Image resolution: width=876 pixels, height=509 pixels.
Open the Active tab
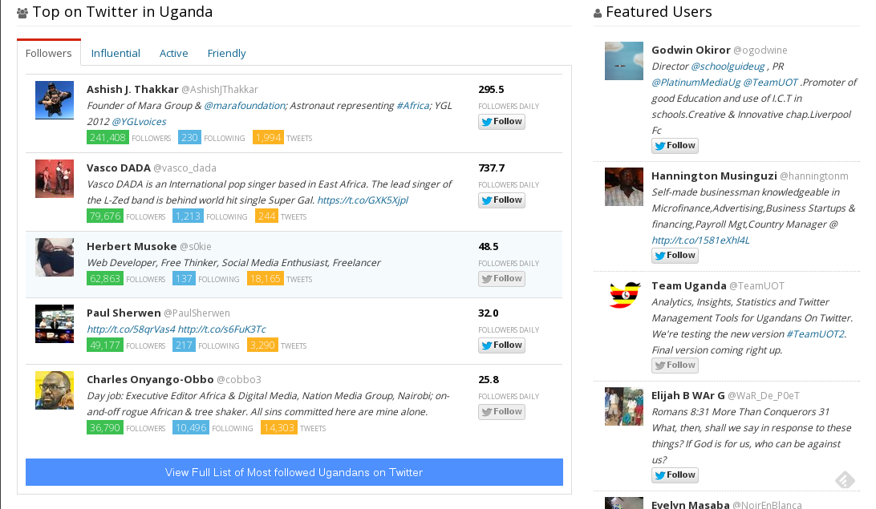(174, 53)
